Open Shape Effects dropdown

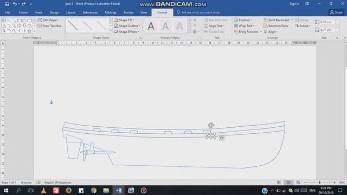(126, 32)
